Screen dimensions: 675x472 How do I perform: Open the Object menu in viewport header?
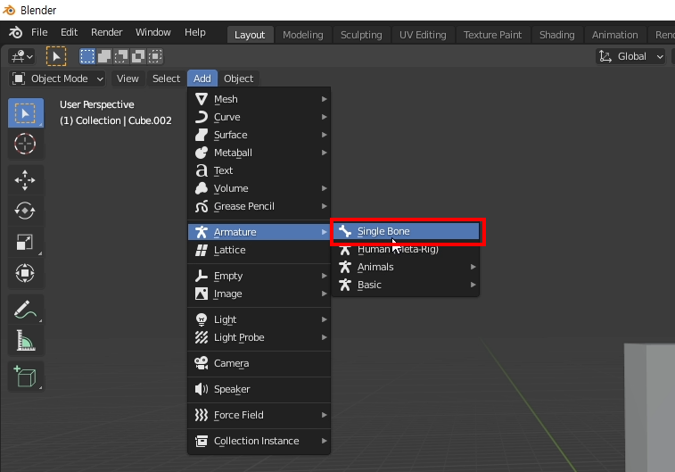click(238, 79)
